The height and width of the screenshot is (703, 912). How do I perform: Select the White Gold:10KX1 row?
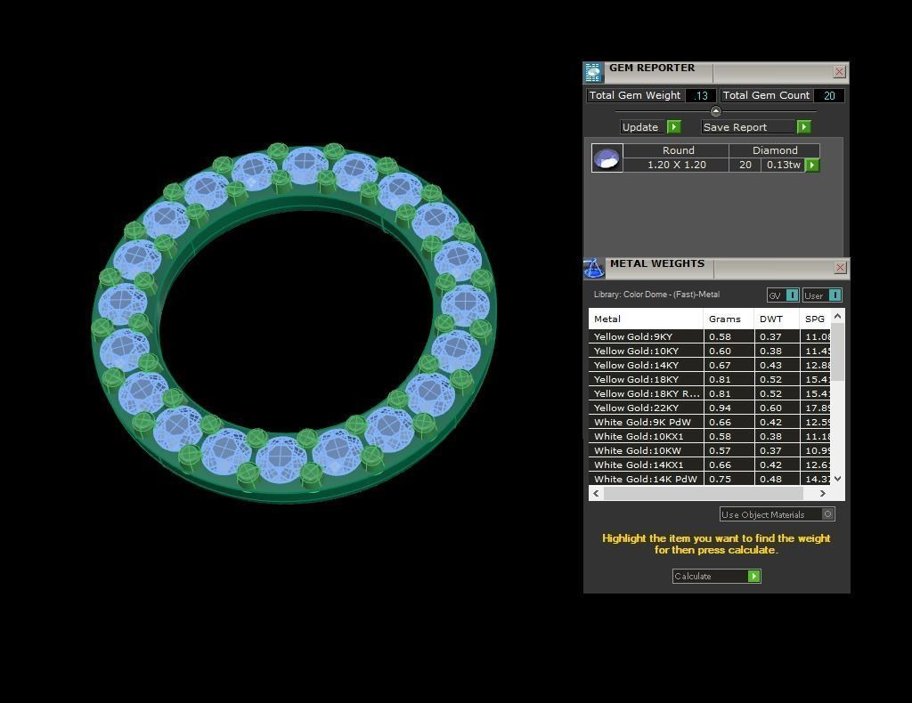pos(710,436)
